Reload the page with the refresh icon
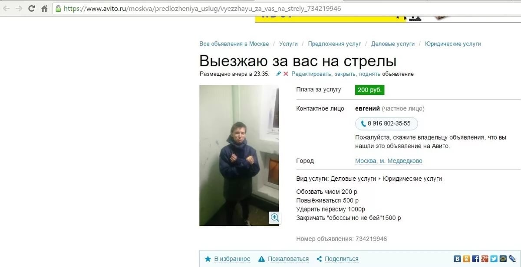Viewport: 521px width, 267px height. coord(32,8)
